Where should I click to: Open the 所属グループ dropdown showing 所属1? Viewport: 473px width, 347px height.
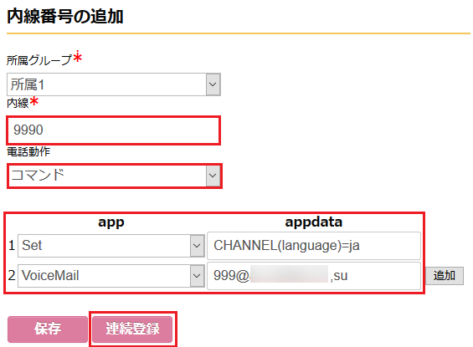[113, 84]
